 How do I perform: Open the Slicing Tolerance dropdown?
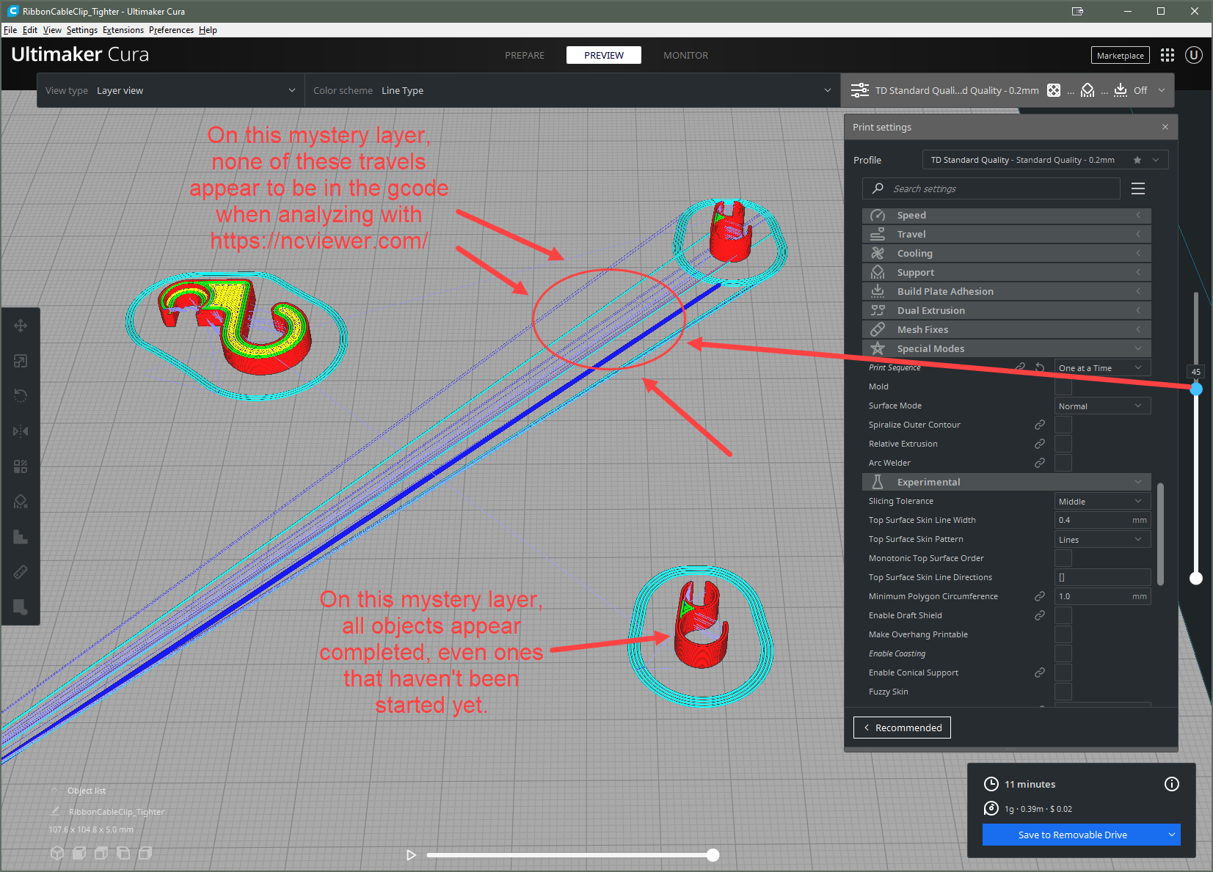click(1102, 501)
